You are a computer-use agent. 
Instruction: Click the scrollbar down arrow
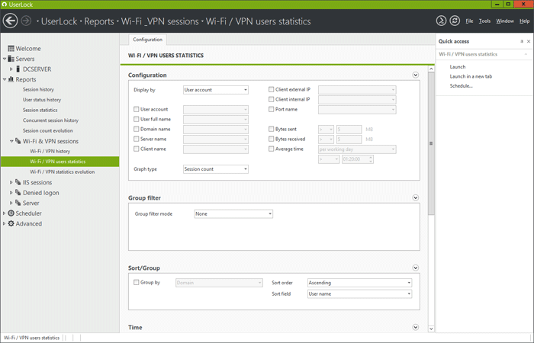pyautogui.click(x=431, y=329)
